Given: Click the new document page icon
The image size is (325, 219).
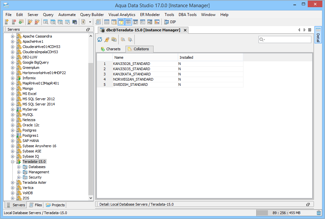Looking at the screenshot, I should point(83,22).
